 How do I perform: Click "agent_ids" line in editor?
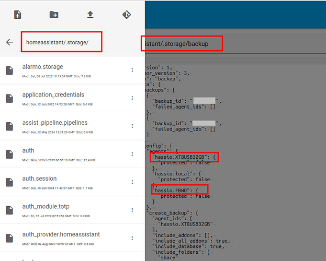pyautogui.click(x=172, y=219)
